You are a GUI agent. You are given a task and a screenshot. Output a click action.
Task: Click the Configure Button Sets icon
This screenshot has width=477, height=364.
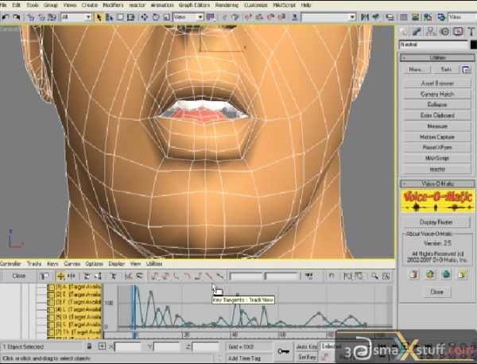tap(466, 70)
